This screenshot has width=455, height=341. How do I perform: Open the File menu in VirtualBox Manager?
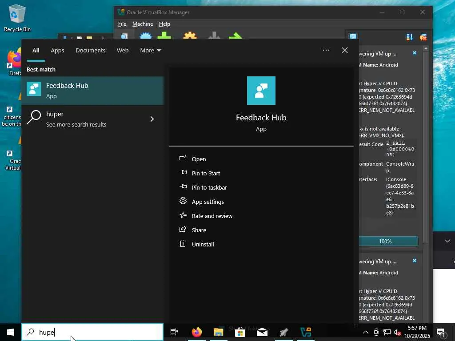click(122, 24)
